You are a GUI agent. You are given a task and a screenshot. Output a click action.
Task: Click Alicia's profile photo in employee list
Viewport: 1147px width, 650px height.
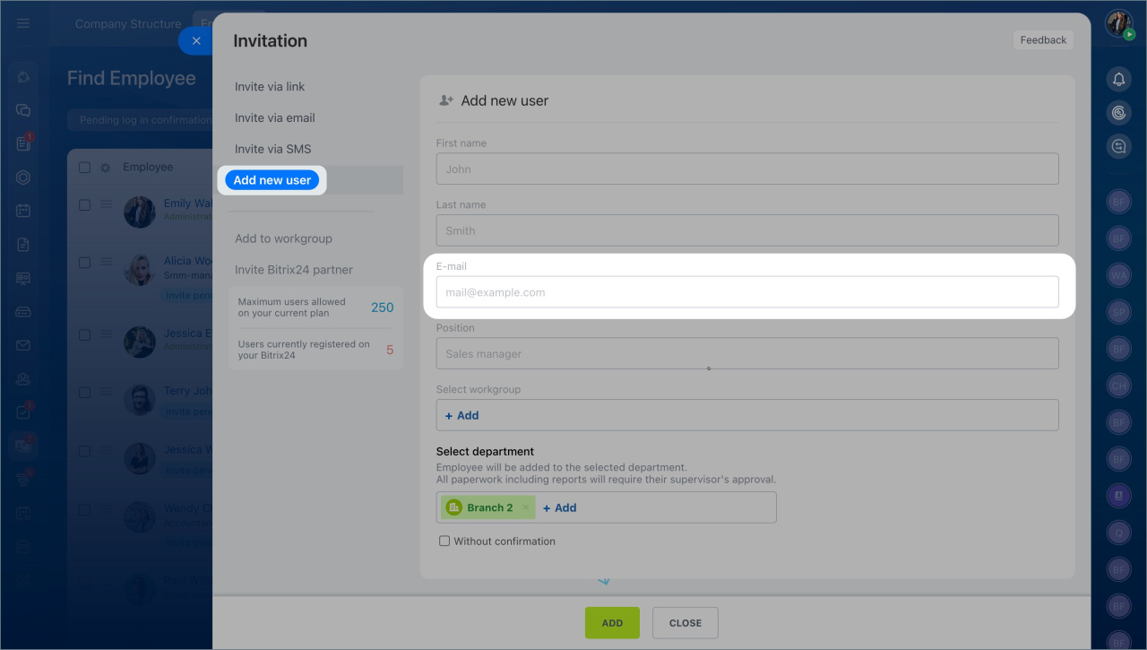(140, 270)
